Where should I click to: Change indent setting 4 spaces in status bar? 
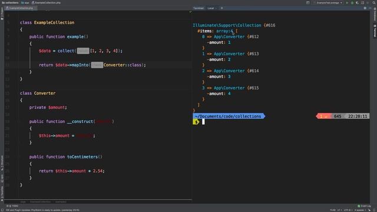[360, 210]
